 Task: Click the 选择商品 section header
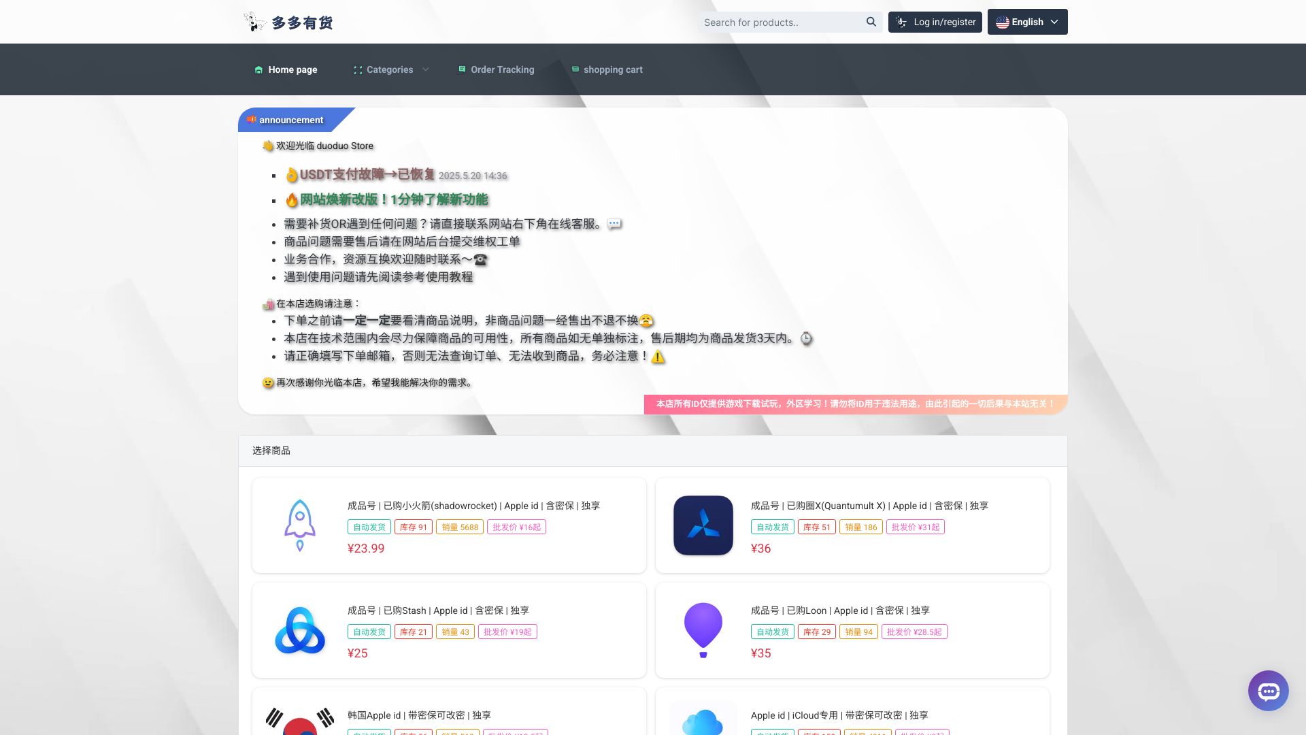point(271,451)
